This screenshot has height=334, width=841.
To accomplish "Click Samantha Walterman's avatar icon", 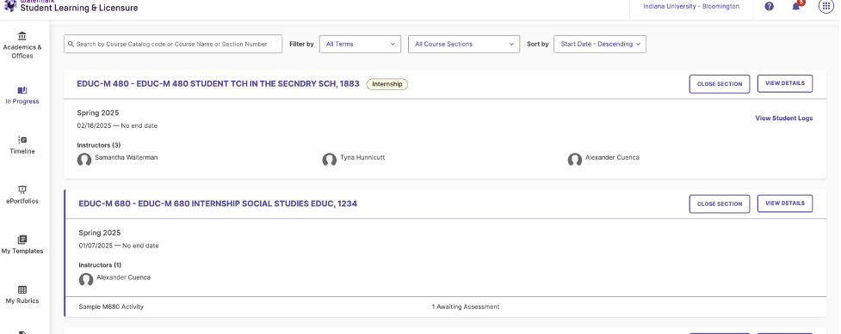I will 84,160.
